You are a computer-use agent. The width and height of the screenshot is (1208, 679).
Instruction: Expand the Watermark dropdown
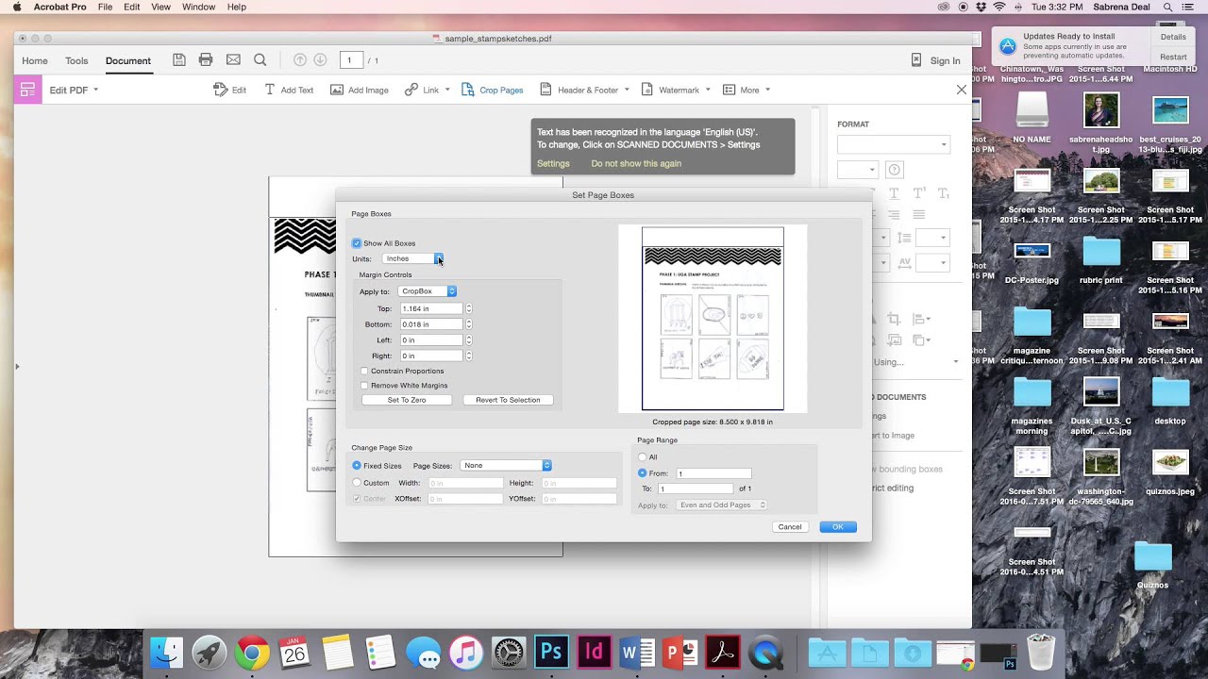tap(708, 90)
